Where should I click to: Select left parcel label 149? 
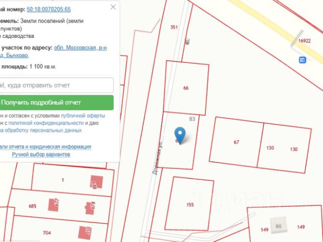pos(264,229)
